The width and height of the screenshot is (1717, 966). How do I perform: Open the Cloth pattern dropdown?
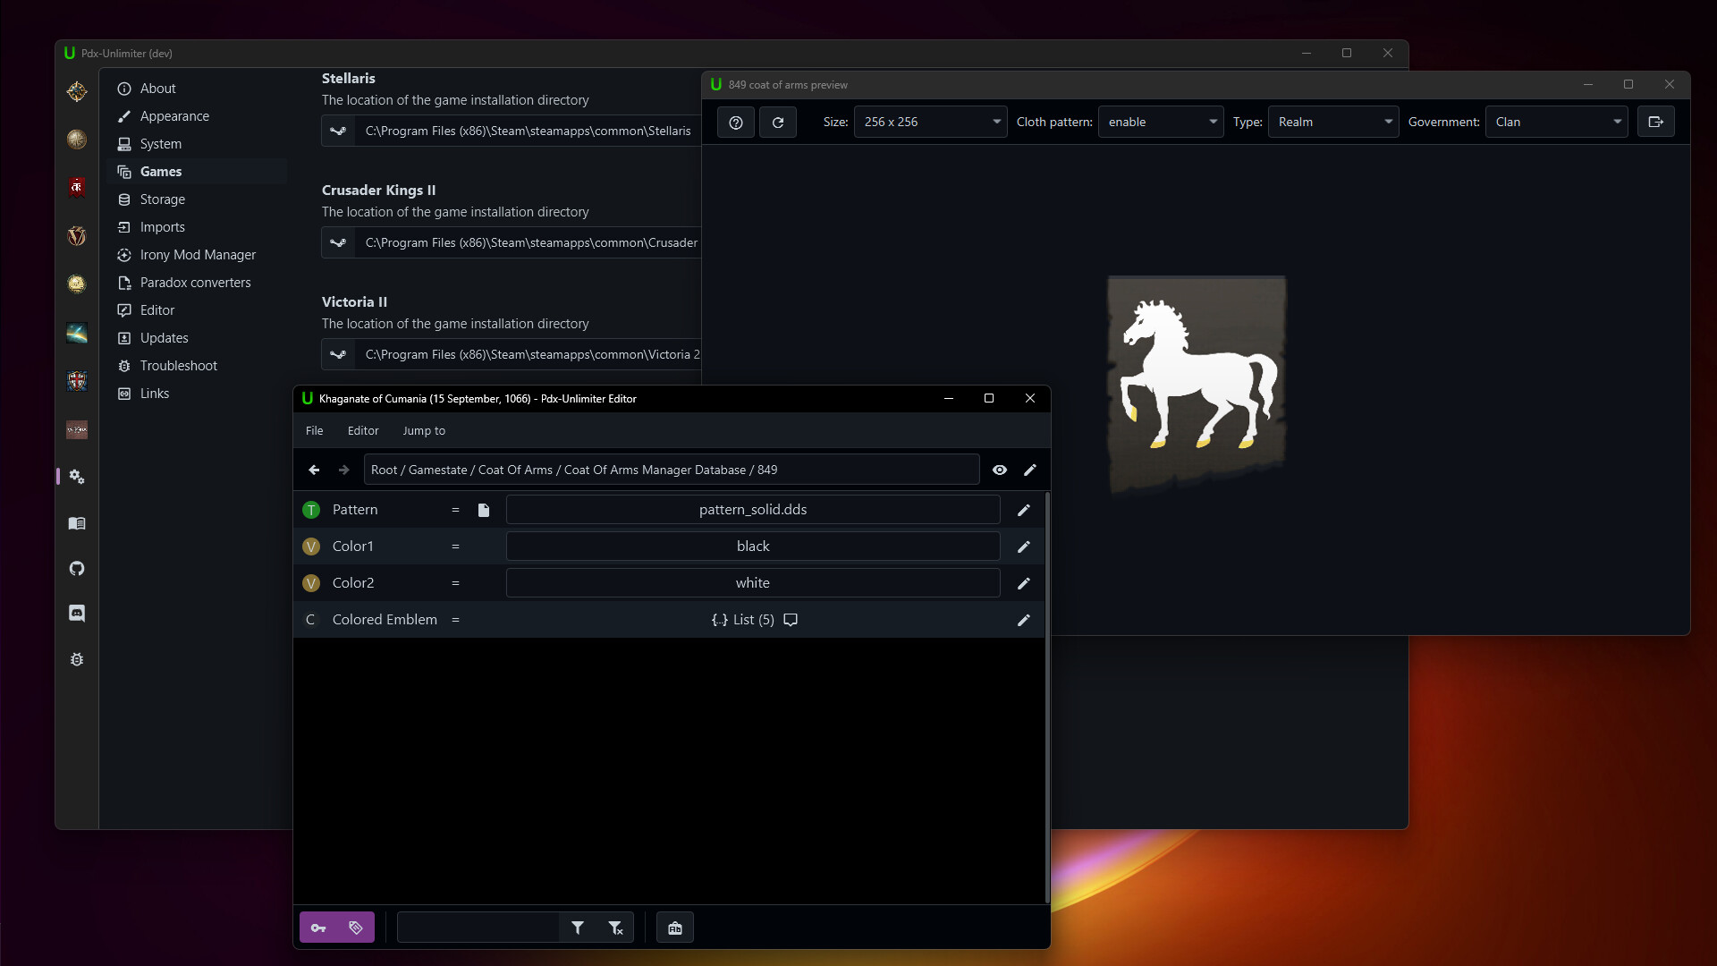[1160, 122]
